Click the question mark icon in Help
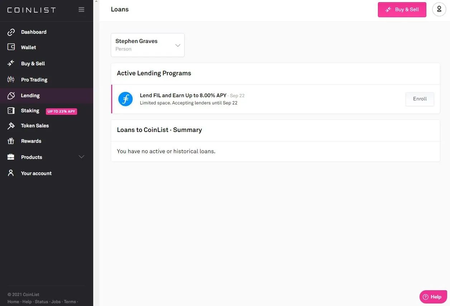Image resolution: width=450 pixels, height=306 pixels. (x=426, y=297)
